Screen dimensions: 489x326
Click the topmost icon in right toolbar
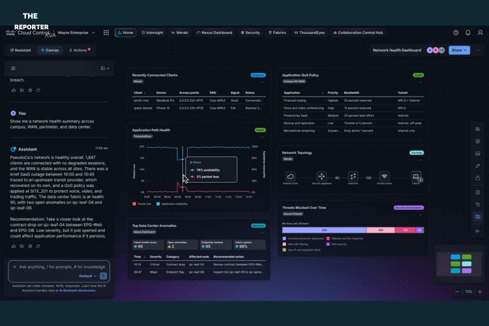click(x=477, y=129)
